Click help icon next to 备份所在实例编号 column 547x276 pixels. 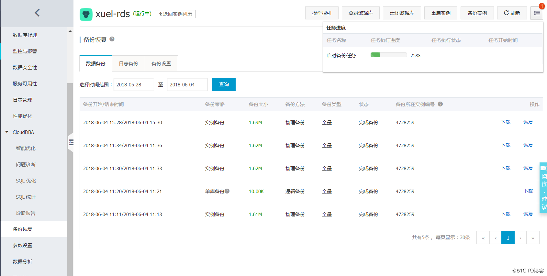pyautogui.click(x=440, y=104)
